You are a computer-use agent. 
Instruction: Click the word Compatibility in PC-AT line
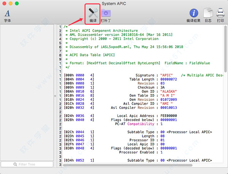tap(141, 124)
